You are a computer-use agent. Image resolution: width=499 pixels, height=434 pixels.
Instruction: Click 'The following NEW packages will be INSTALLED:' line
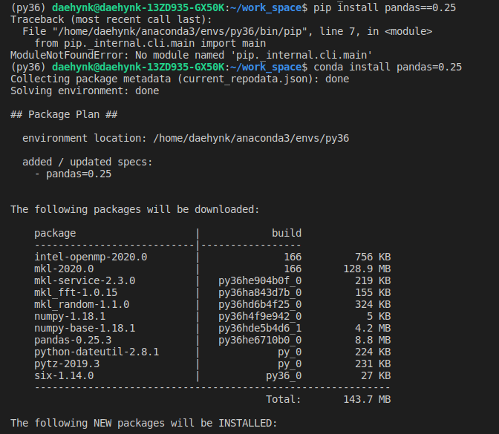coord(144,423)
